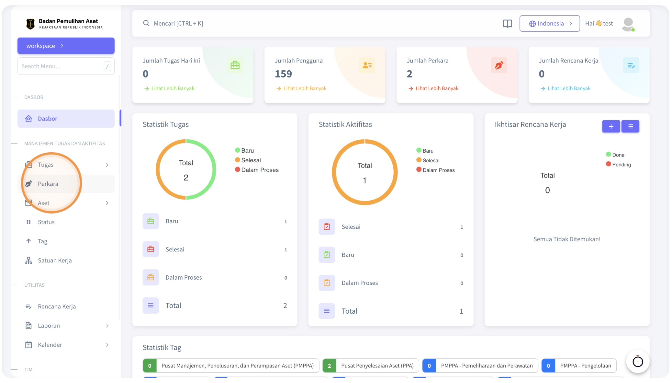This screenshot has height=383, width=672.
Task: Click the timer stopwatch floating icon
Action: coord(637,361)
